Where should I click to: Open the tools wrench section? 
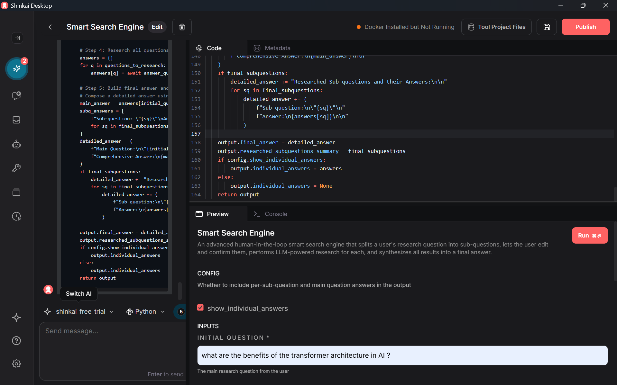tap(16, 168)
